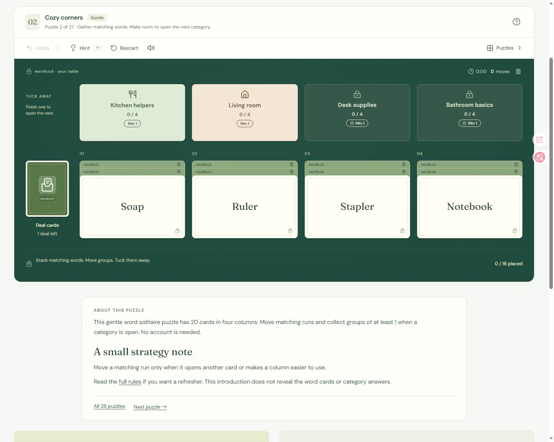This screenshot has width=554, height=442.
Task: Open the Puzzles list
Action: point(504,48)
